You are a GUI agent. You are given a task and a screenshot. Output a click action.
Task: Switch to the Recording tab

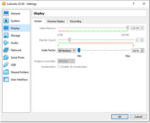click(76, 21)
